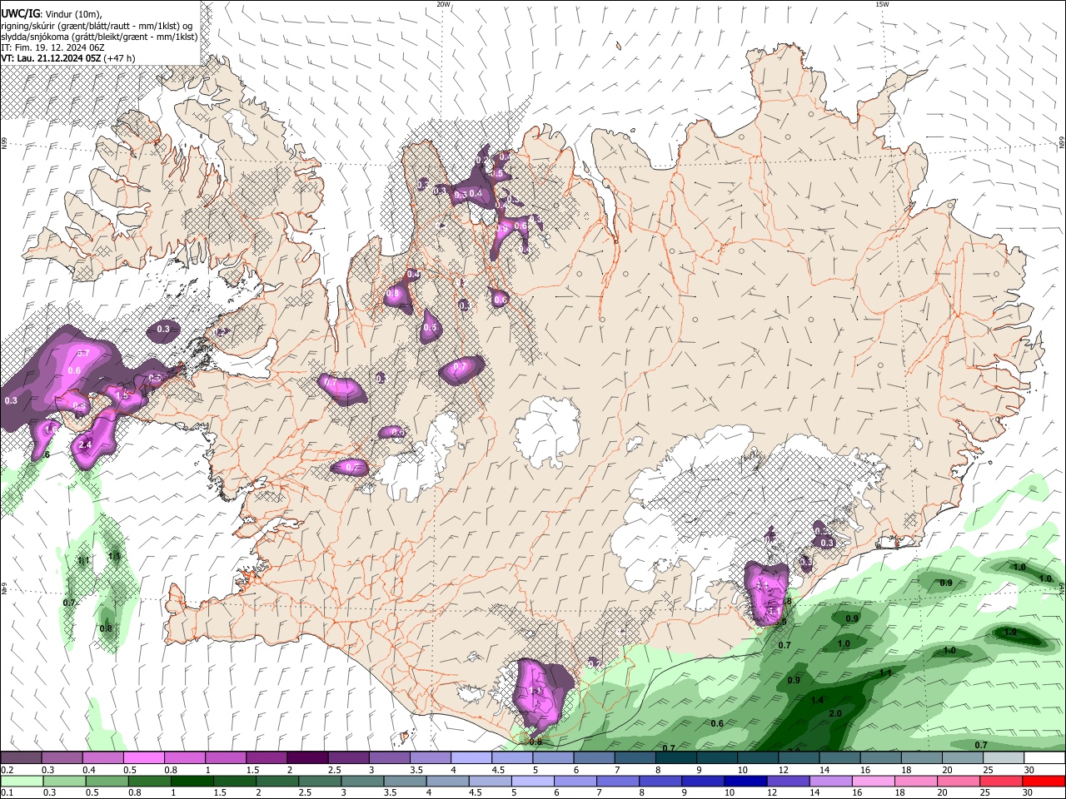The height and width of the screenshot is (799, 1066).
Task: Select upper snow legend swatch starting at 0.2
Action: point(21,758)
